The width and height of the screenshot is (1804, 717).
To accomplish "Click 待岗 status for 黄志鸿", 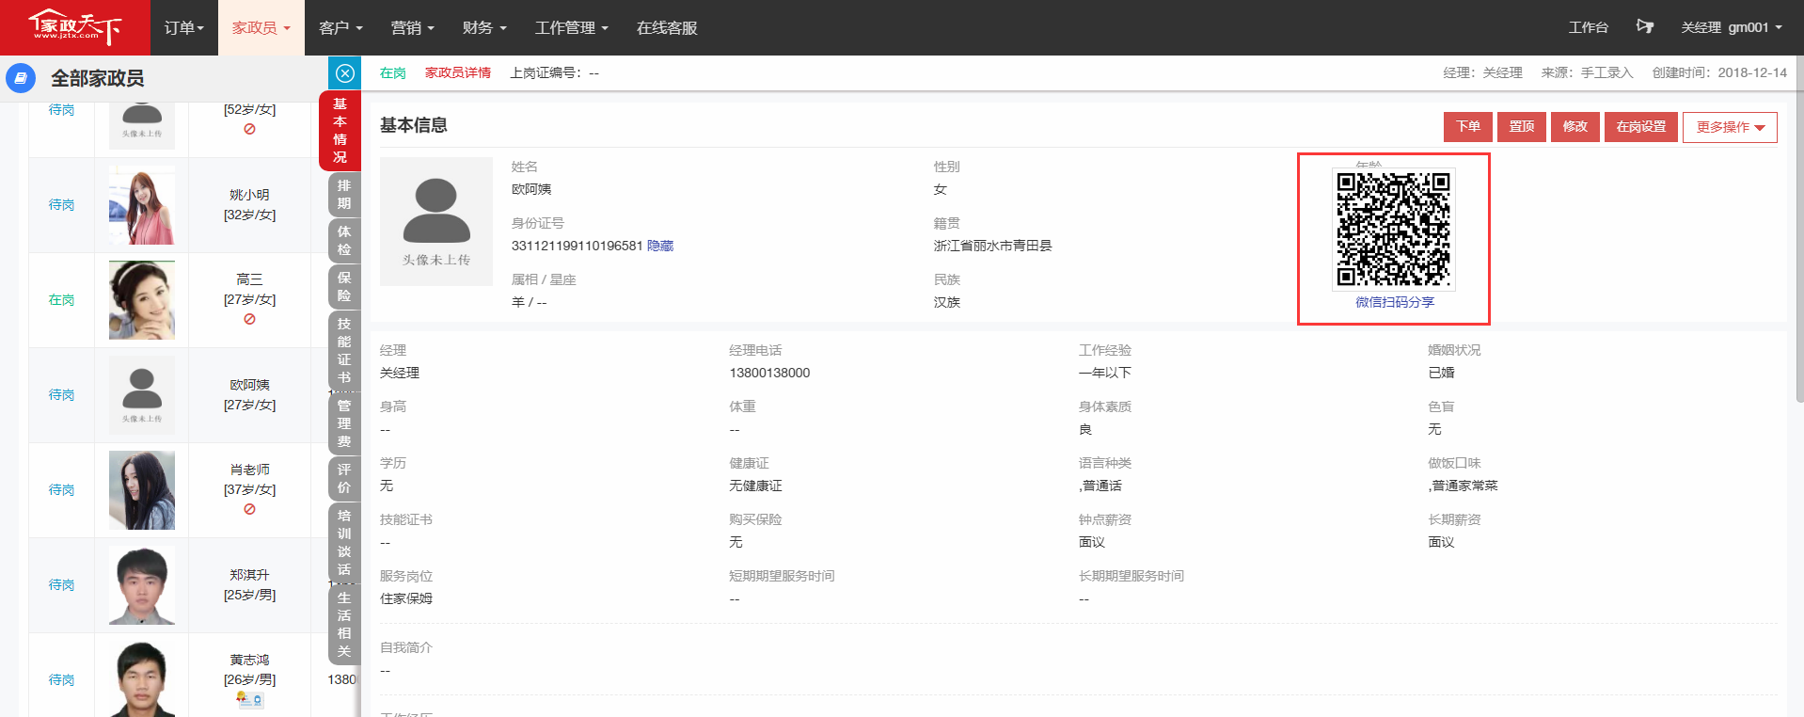I will pyautogui.click(x=61, y=680).
